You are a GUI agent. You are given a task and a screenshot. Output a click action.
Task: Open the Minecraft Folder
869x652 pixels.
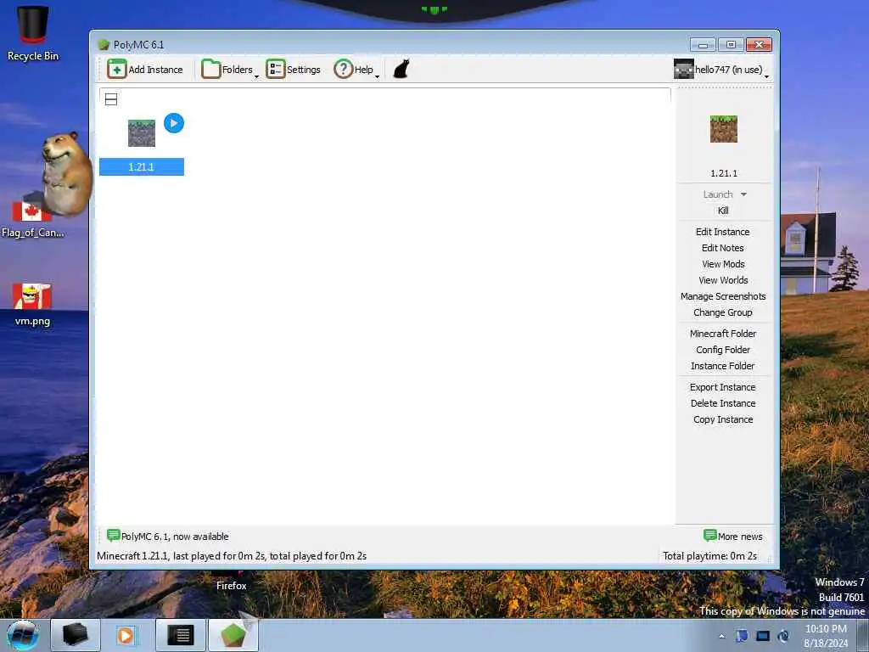pos(723,333)
